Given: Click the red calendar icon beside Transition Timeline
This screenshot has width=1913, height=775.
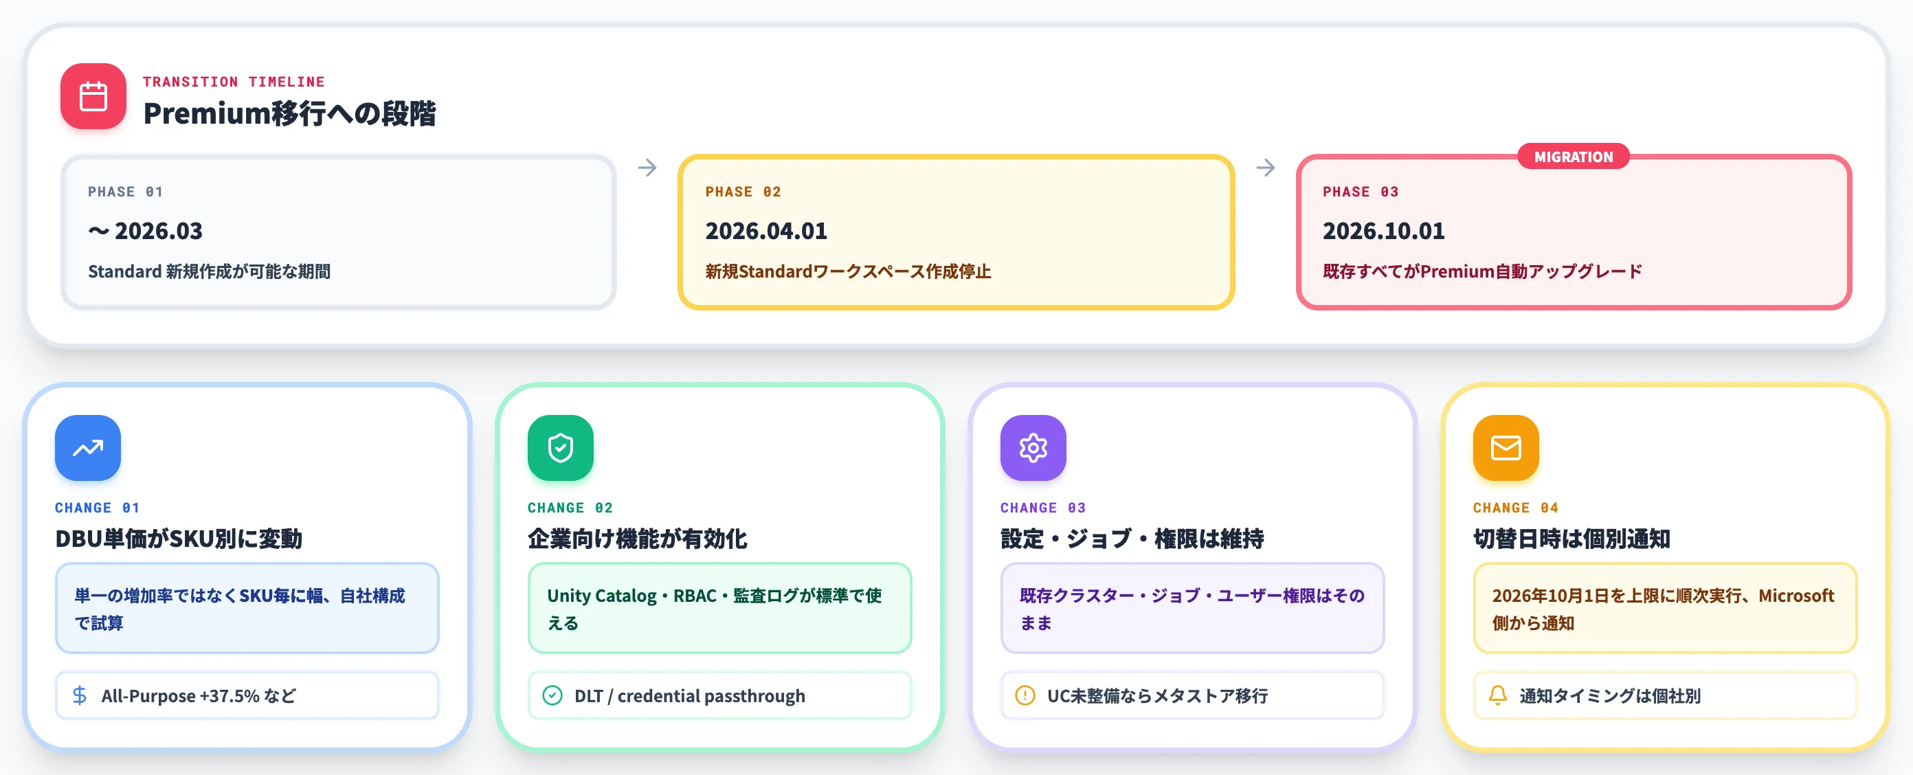Looking at the screenshot, I should point(93,96).
